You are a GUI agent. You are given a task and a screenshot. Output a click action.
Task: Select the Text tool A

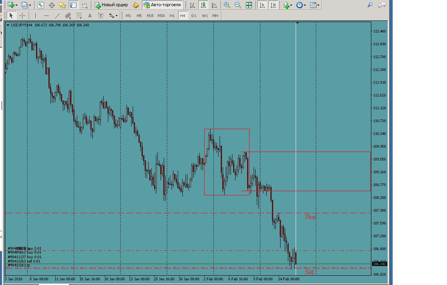pyautogui.click(x=90, y=16)
